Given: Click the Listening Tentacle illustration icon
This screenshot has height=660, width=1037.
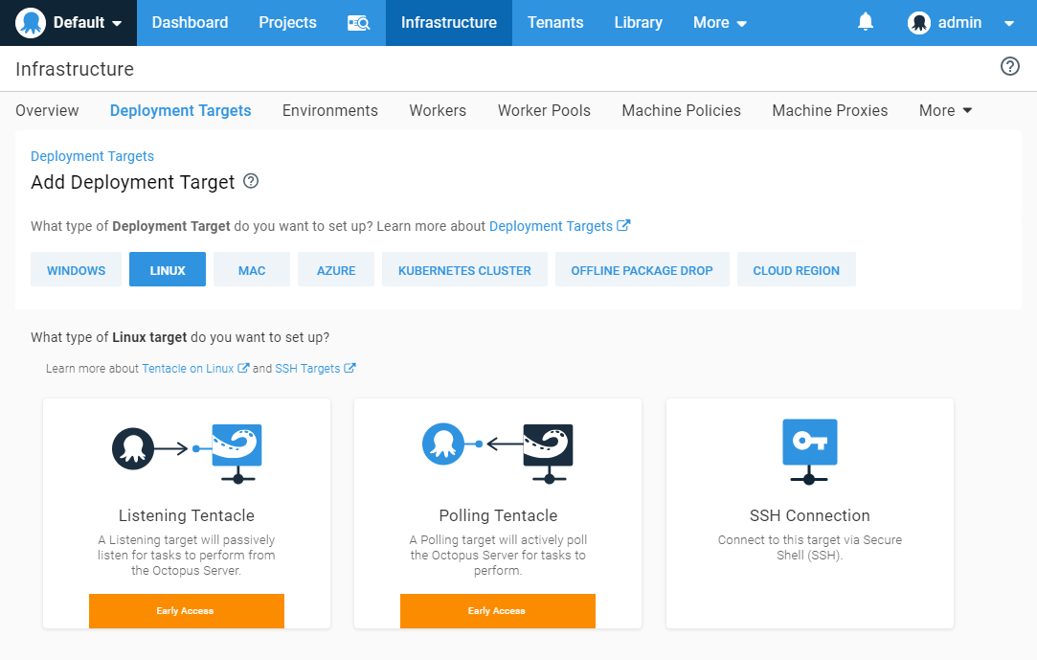Looking at the screenshot, I should tap(186, 448).
